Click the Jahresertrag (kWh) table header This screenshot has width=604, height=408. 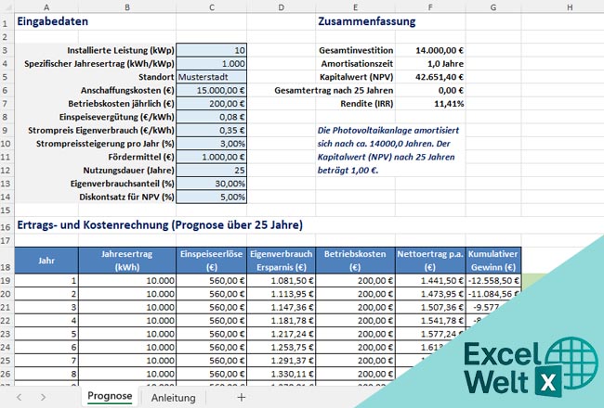pos(125,261)
